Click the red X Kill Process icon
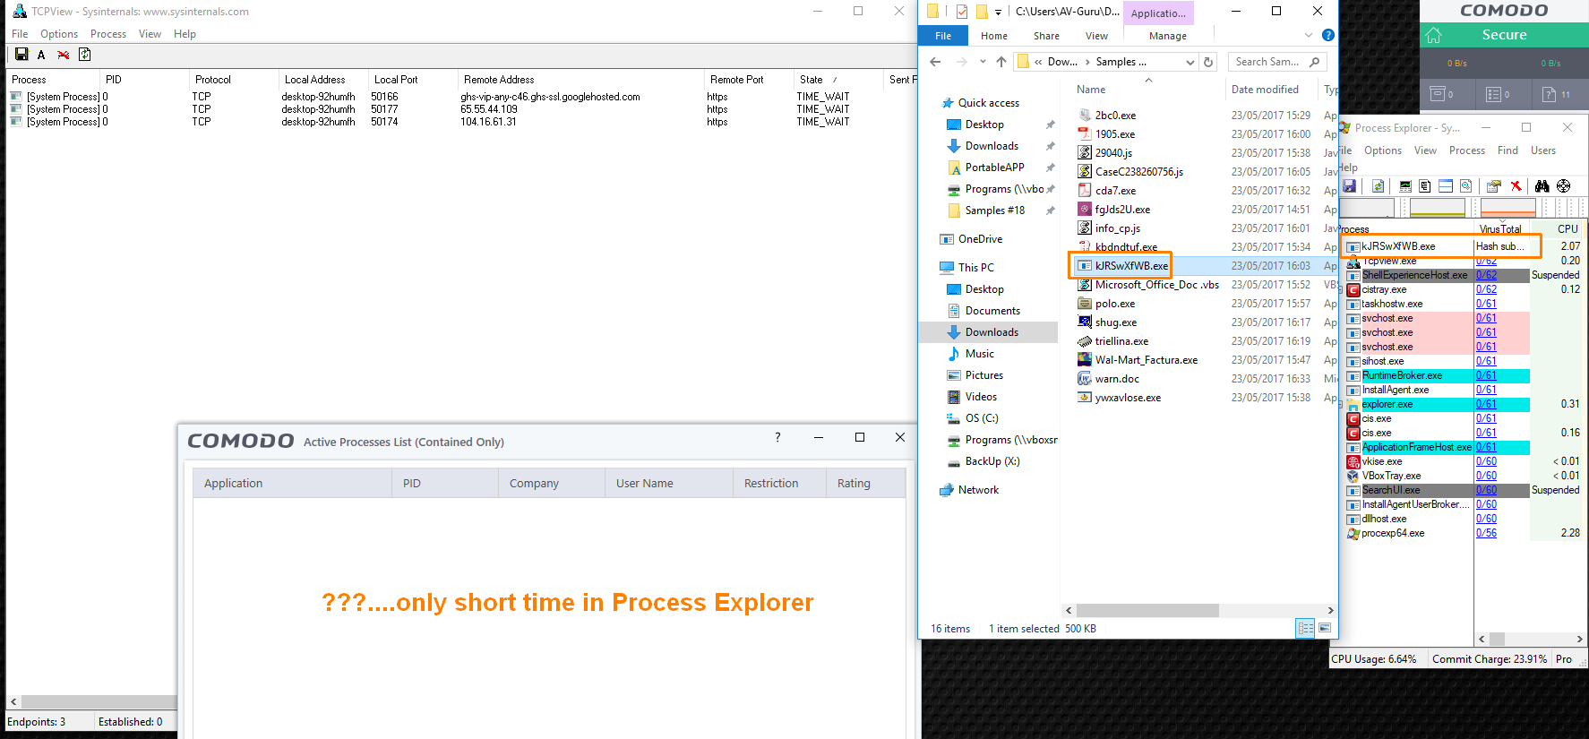This screenshot has width=1589, height=739. tap(1516, 186)
